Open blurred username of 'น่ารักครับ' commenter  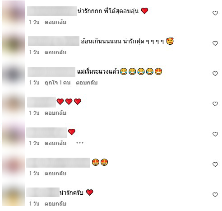43,192
